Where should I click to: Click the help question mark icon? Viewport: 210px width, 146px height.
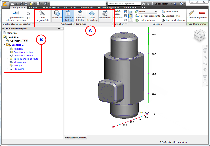point(181,4)
